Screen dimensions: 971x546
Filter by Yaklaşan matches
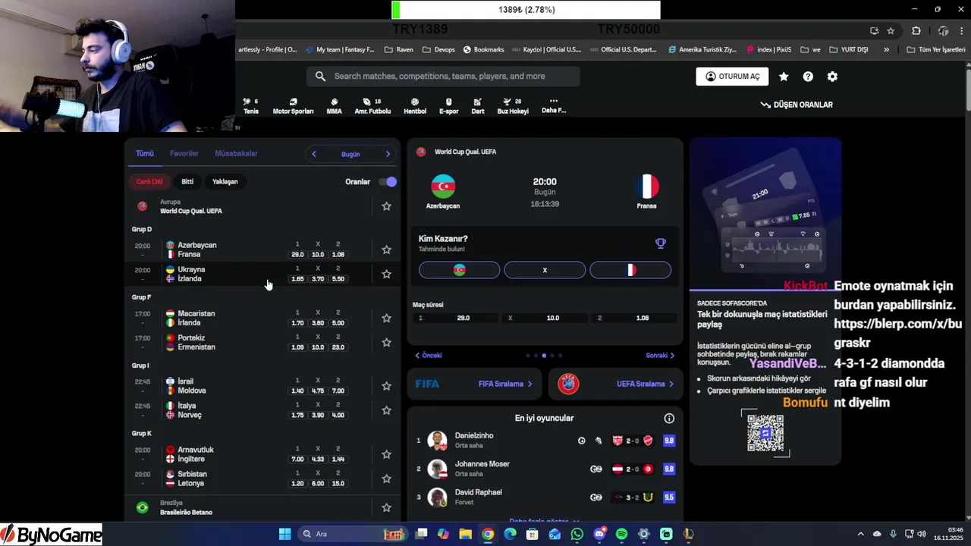tap(225, 182)
